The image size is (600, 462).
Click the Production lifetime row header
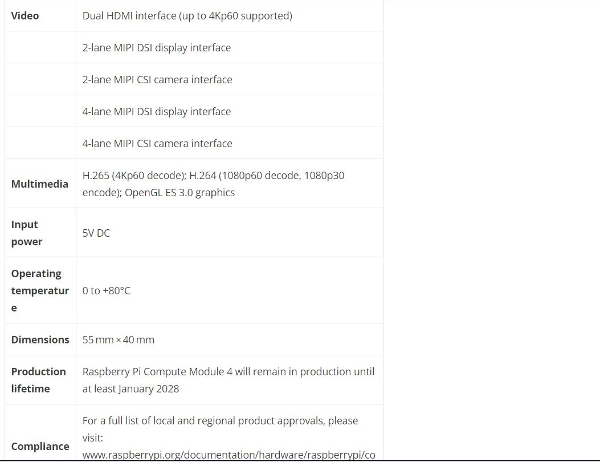[38, 380]
